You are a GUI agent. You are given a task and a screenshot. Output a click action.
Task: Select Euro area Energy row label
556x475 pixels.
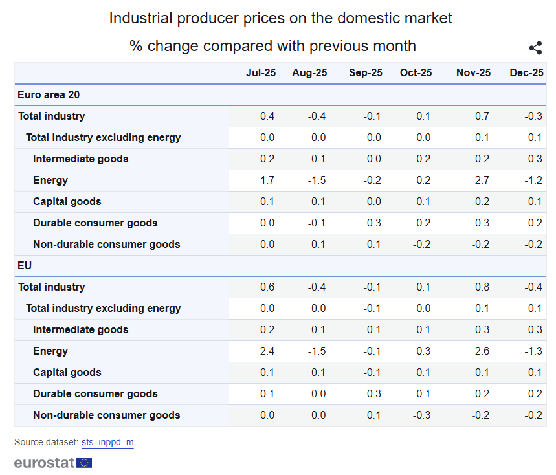[x=50, y=181]
